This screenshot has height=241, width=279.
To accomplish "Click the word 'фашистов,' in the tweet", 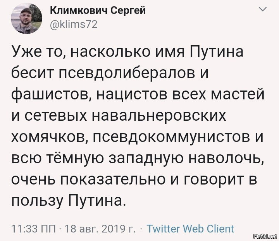I will (x=51, y=95).
